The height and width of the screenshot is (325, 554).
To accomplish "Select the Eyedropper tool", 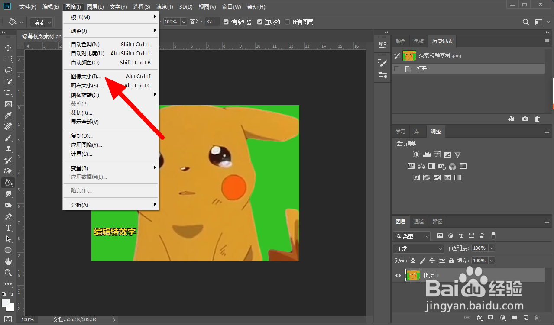I will click(8, 115).
